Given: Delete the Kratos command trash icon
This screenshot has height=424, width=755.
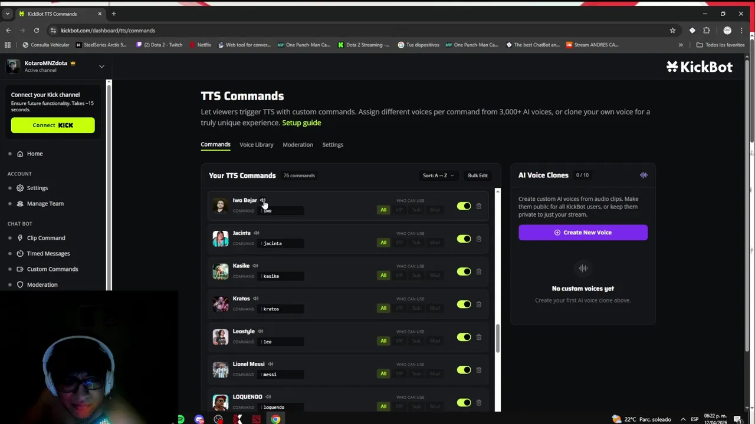Looking at the screenshot, I should click(x=478, y=304).
